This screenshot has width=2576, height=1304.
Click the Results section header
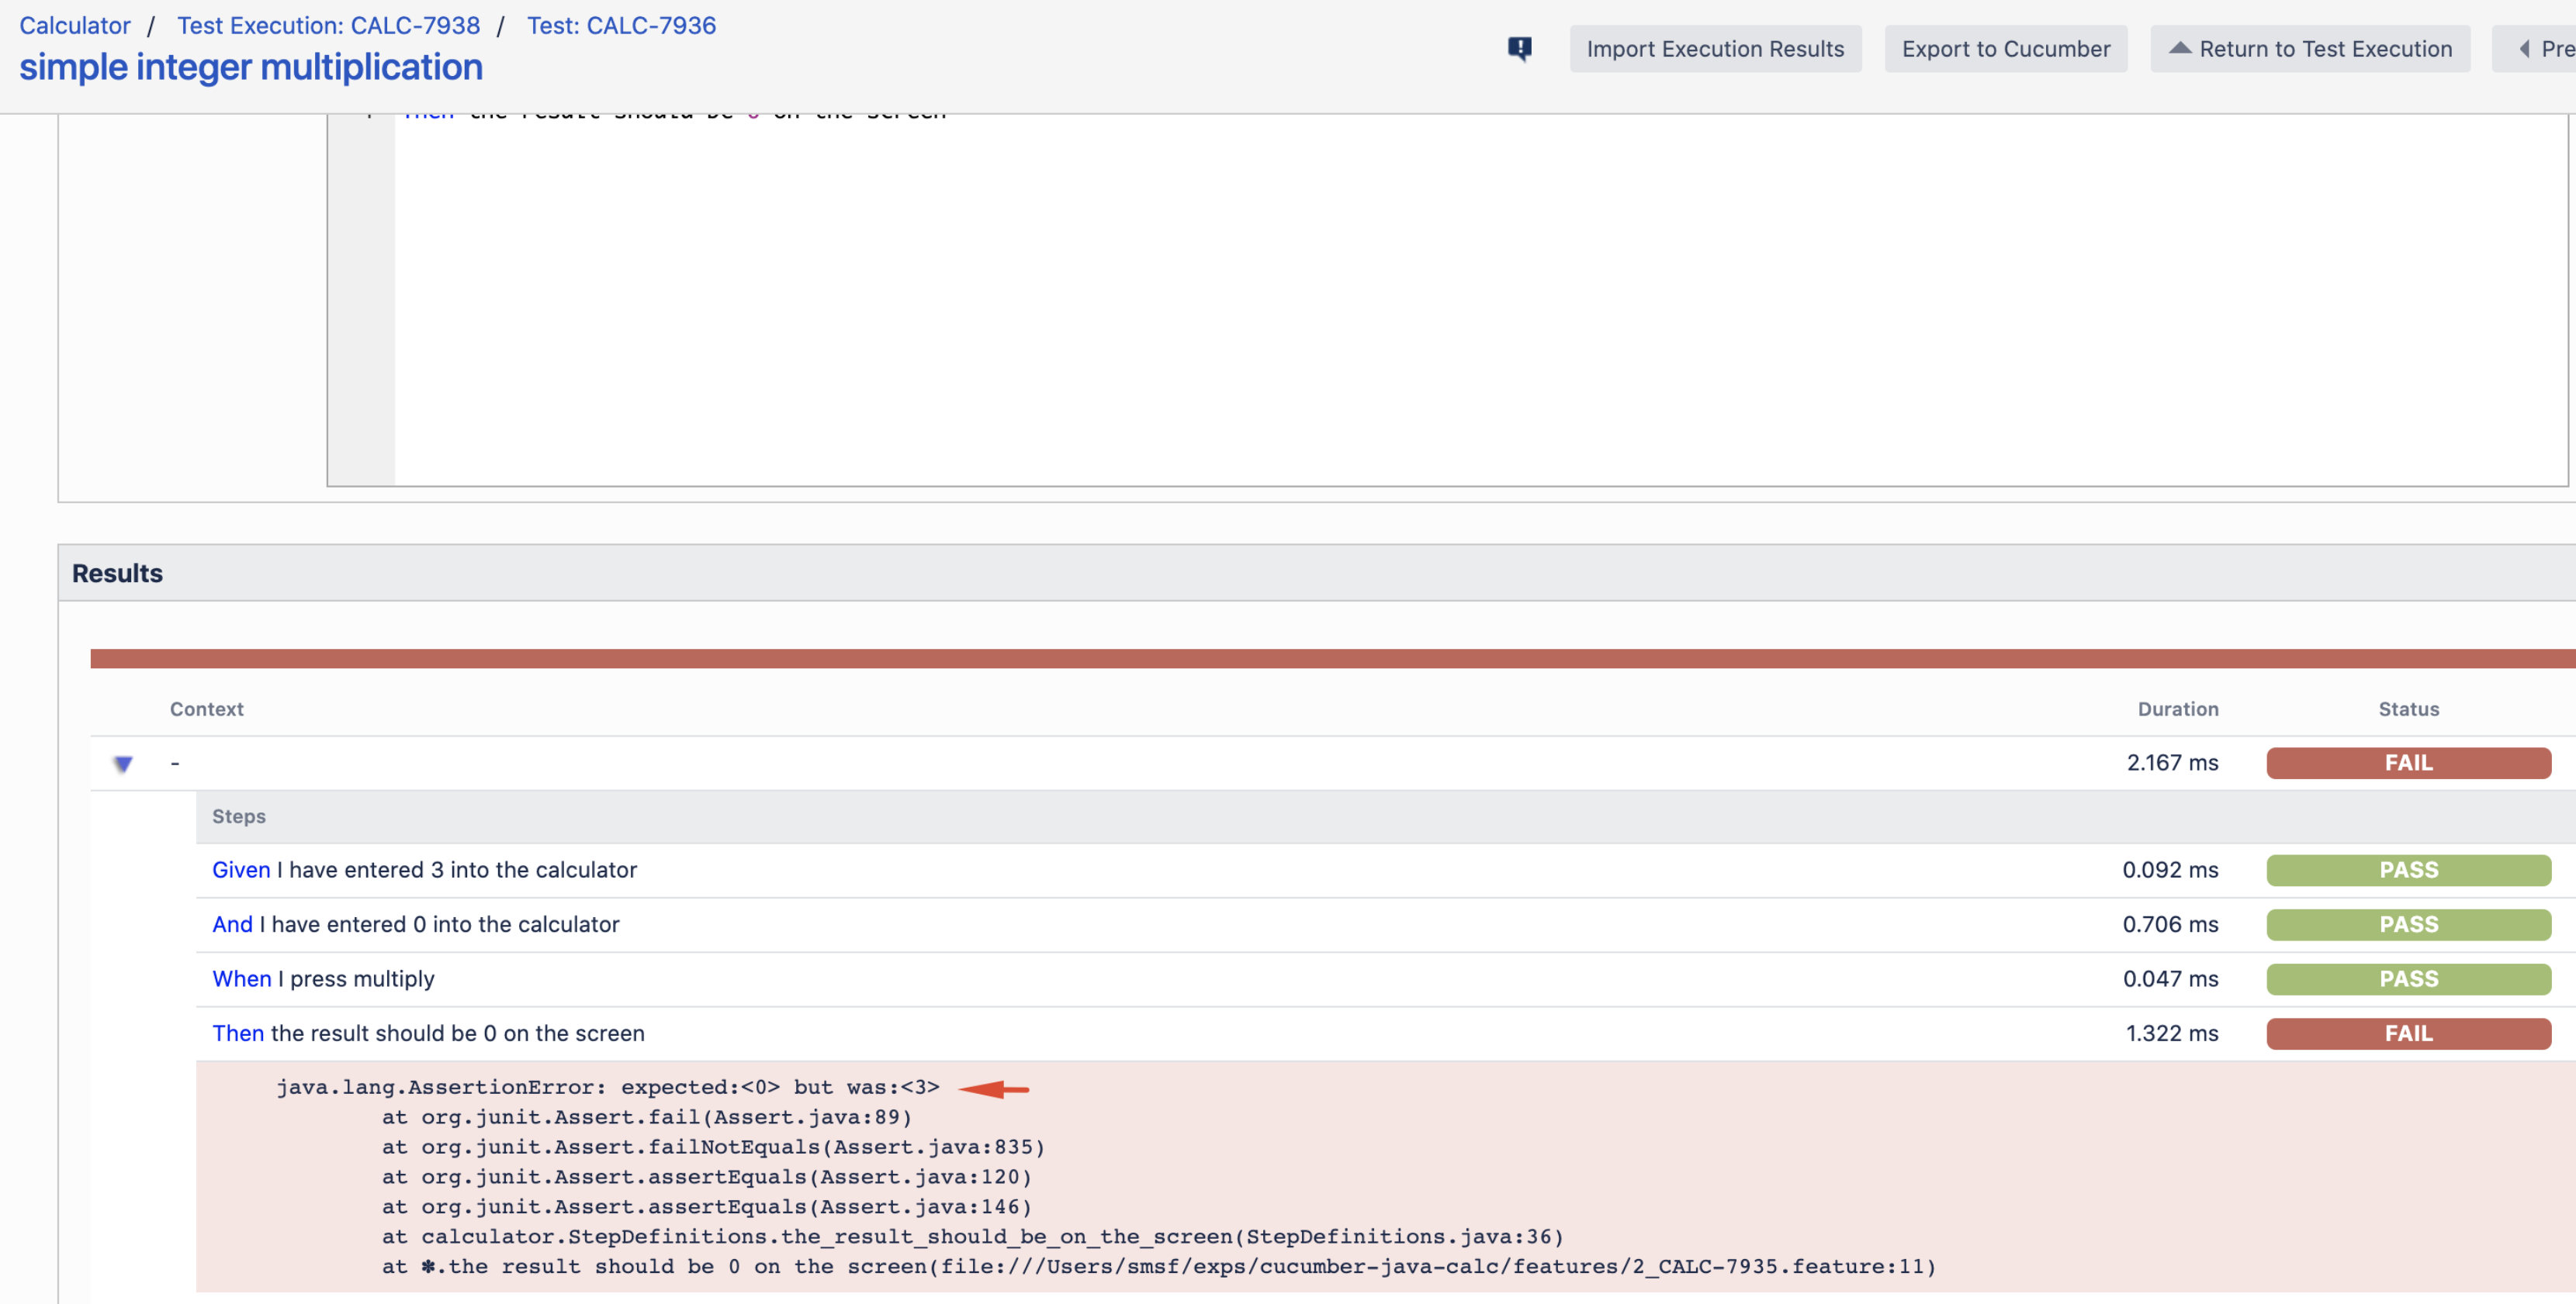(x=1317, y=573)
